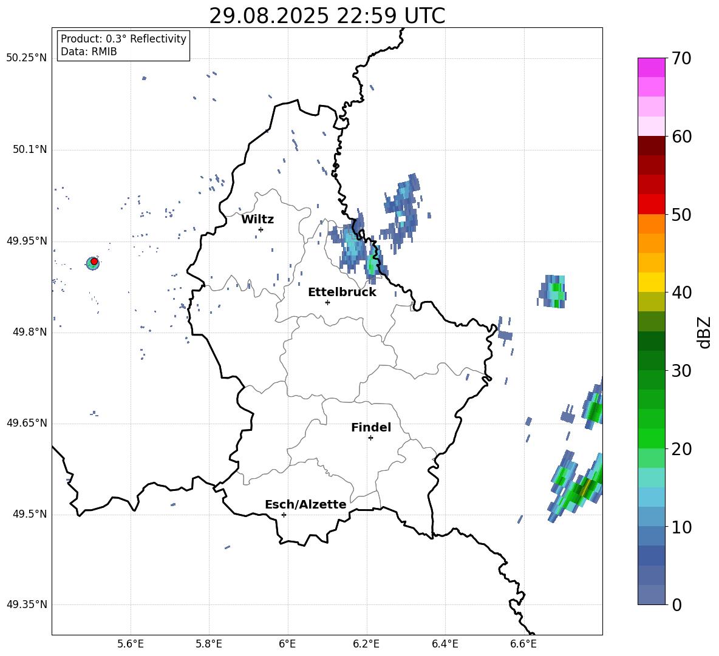Click the Ettelbruck station cross marker
The height and width of the screenshot is (656, 719).
coord(327,302)
